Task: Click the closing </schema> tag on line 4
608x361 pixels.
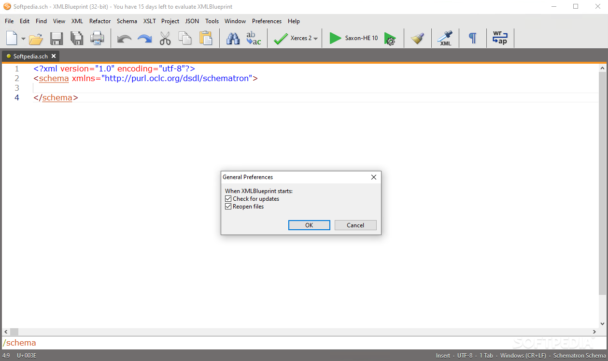Action: [56, 97]
